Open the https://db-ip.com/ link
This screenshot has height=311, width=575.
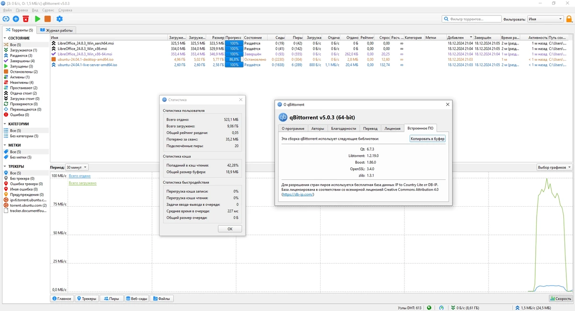pos(298,194)
